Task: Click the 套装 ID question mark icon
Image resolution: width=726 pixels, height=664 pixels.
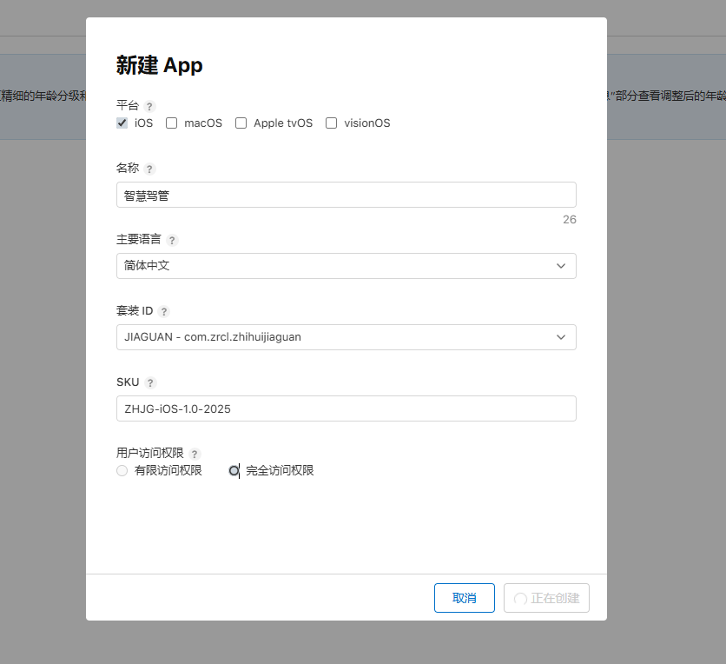Action: [x=165, y=311]
